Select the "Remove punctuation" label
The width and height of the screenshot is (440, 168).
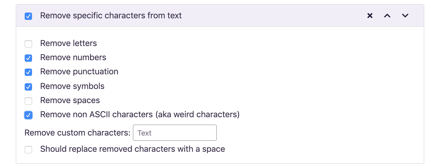coord(79,71)
